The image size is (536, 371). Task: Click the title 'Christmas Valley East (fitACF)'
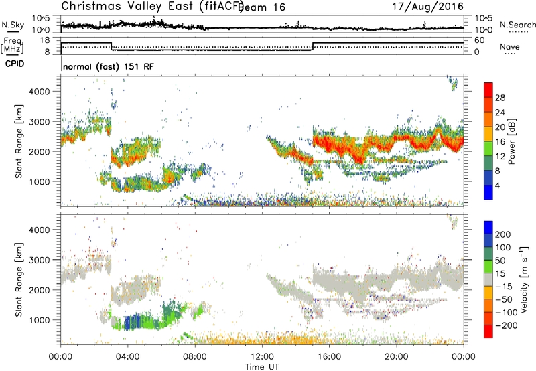point(153,6)
